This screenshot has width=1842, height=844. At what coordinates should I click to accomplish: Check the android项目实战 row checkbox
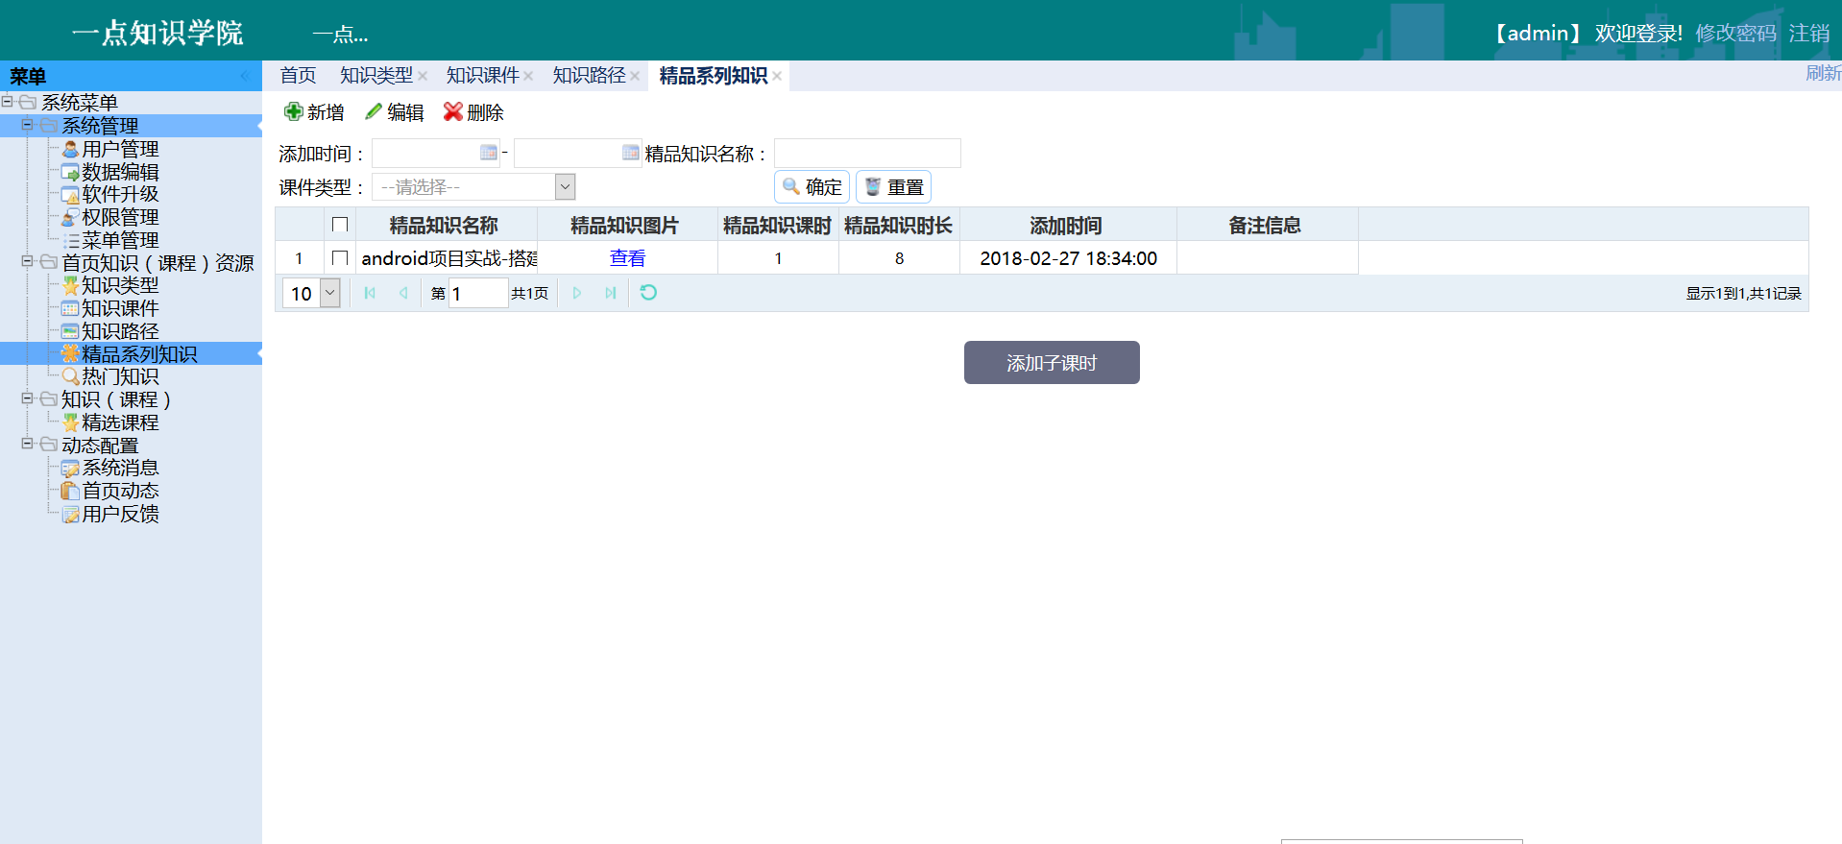point(339,258)
